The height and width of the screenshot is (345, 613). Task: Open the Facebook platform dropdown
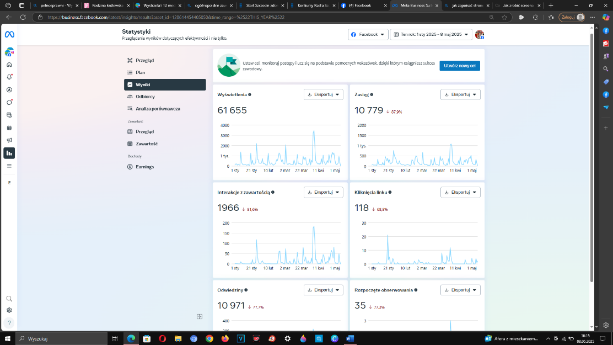pos(368,35)
